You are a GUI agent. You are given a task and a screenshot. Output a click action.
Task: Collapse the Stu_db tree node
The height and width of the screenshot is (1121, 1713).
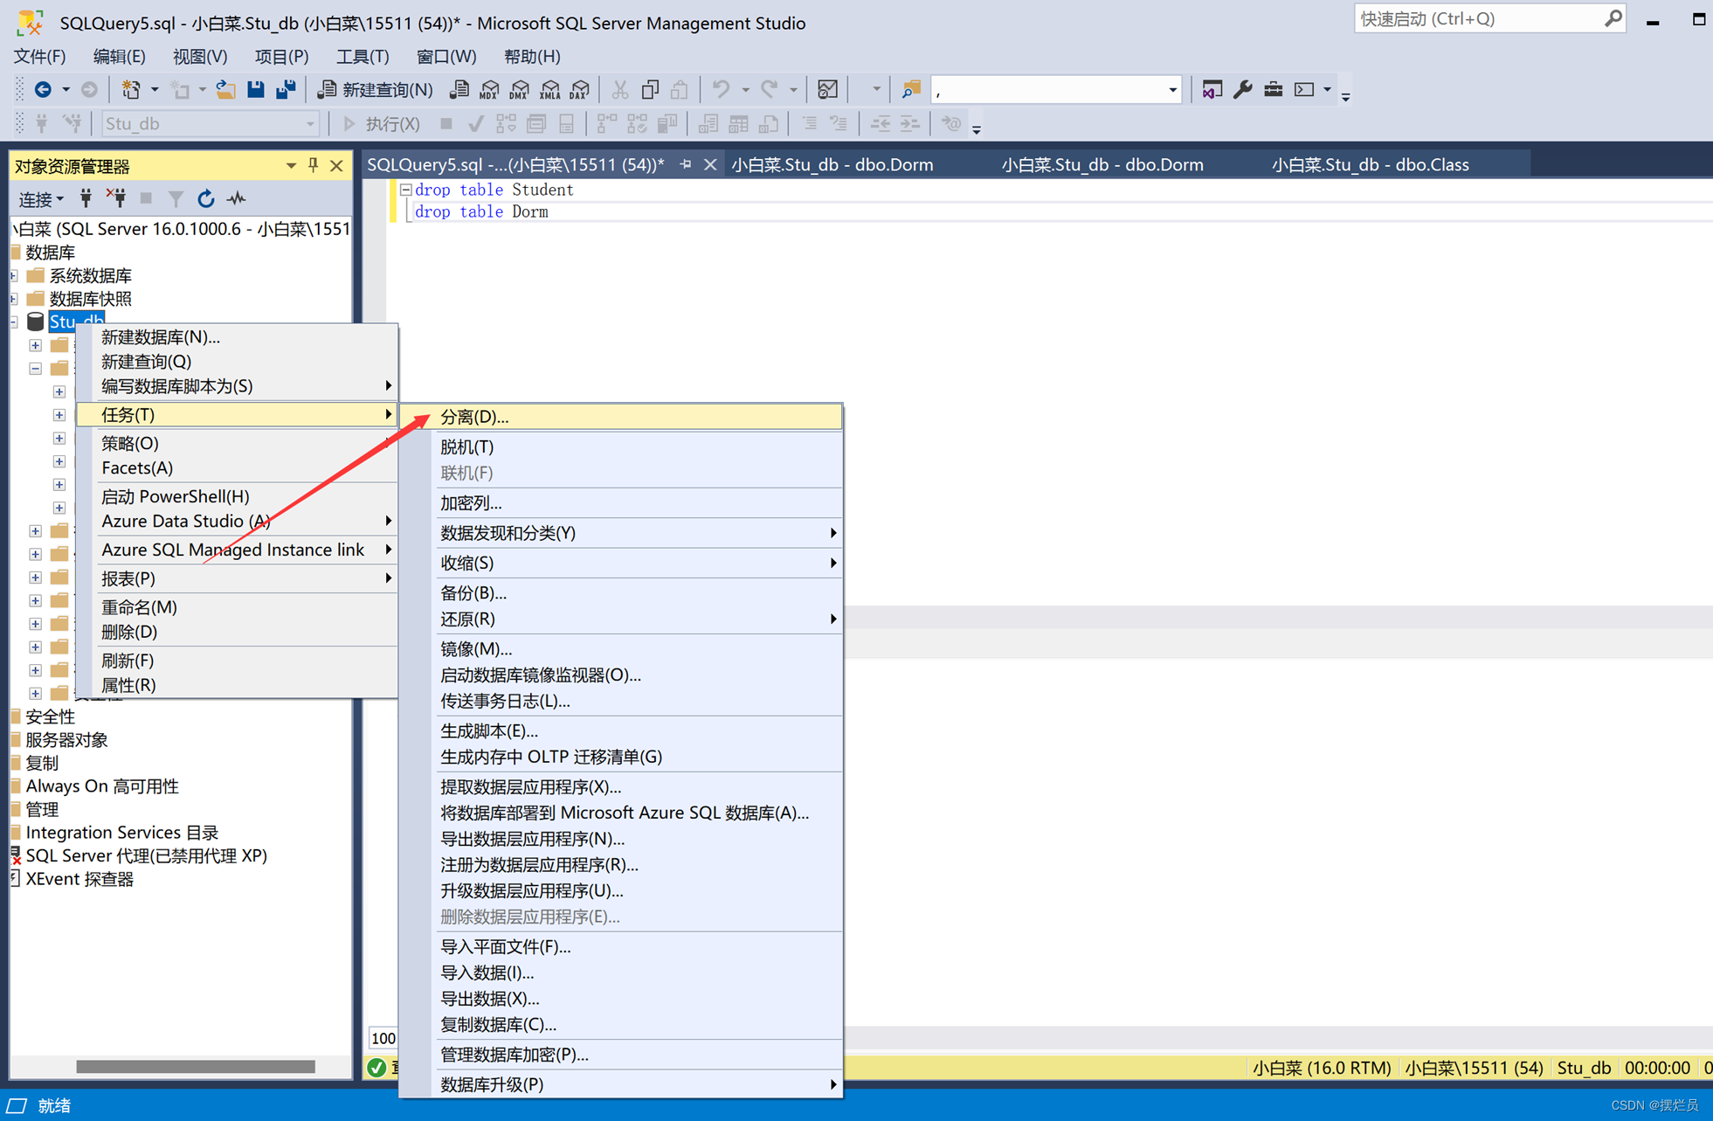[x=15, y=322]
